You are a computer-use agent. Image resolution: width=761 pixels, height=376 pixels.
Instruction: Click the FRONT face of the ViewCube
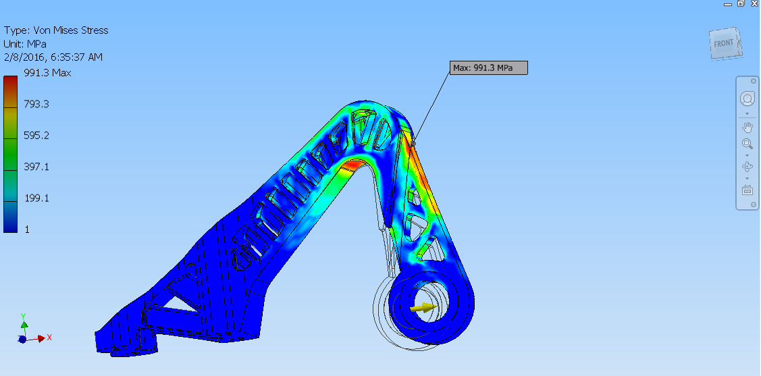point(724,44)
